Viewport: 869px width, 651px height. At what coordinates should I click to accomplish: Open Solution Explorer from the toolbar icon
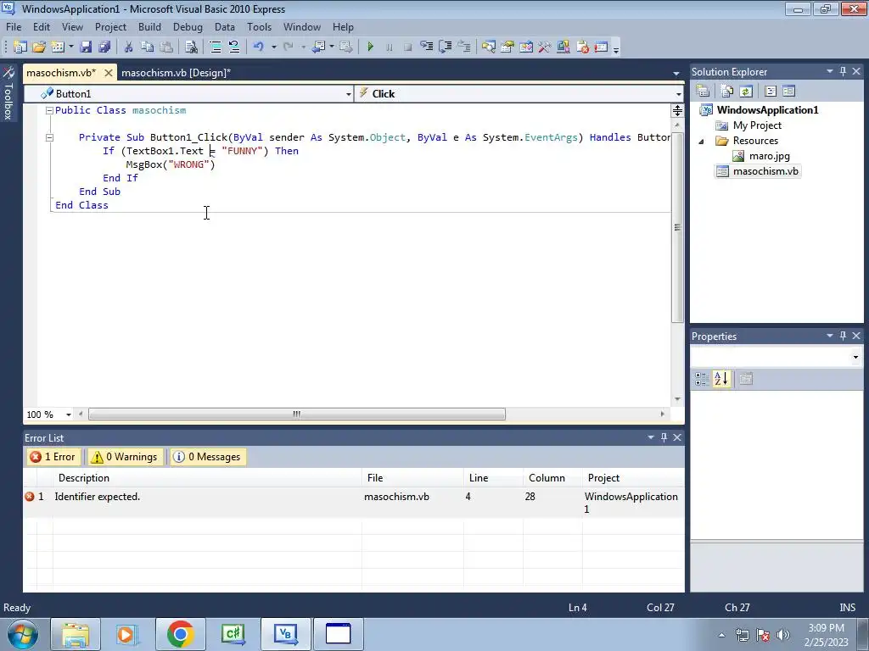[x=488, y=47]
